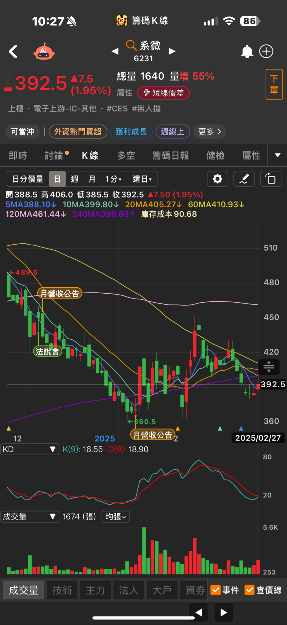Switch to 多空 tab

(x=126, y=155)
